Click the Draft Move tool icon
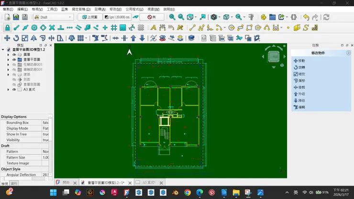The width and height of the screenshot is (354, 199). pyautogui.click(x=7, y=38)
